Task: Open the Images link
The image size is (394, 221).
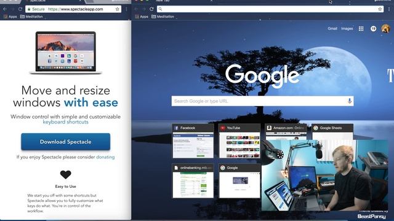Action: [x=347, y=29]
